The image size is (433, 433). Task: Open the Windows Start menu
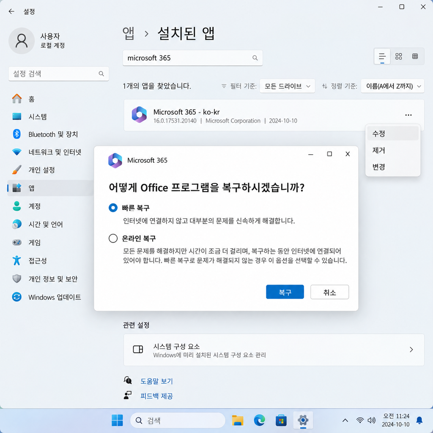tap(117, 420)
